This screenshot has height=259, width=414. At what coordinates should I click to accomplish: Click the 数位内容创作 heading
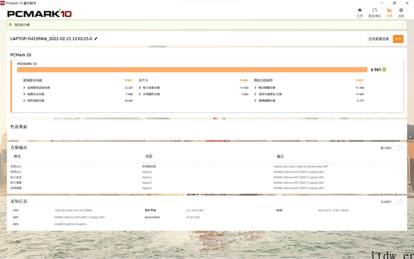click(264, 80)
